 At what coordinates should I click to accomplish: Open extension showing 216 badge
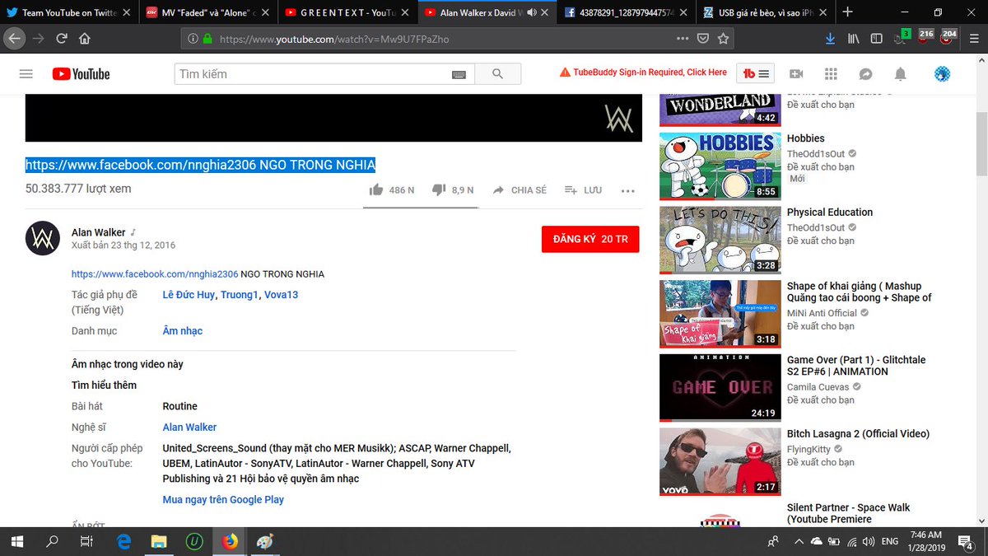tap(925, 36)
